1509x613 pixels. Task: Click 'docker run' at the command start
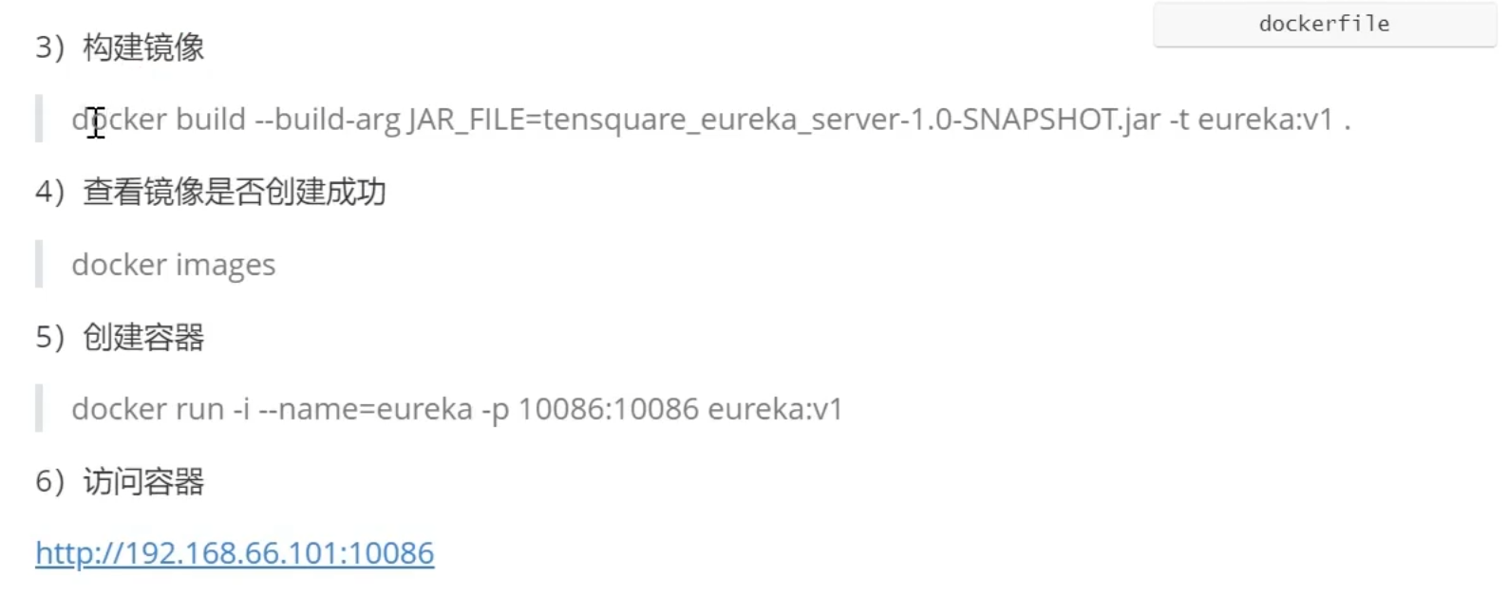148,409
